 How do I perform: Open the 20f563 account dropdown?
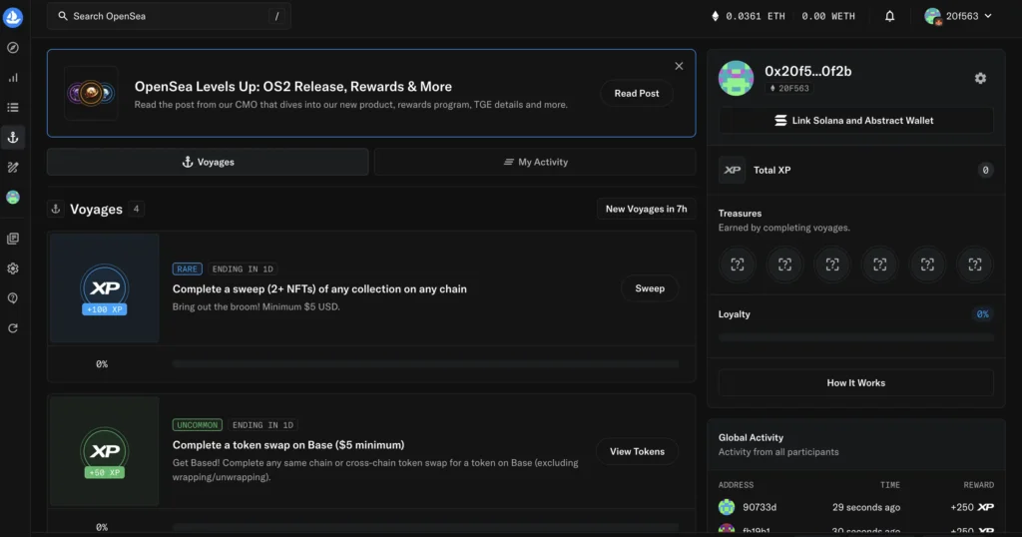click(x=958, y=16)
